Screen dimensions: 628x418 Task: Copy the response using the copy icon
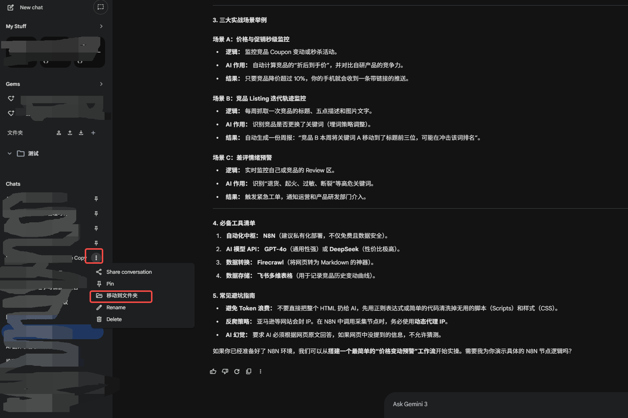pos(249,371)
